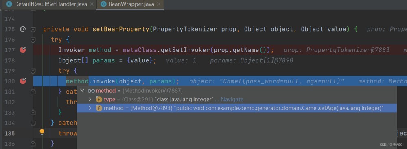The width and height of the screenshot is (407, 149).
Task: Toggle the breakpoint on line 180
Action: tap(23, 81)
